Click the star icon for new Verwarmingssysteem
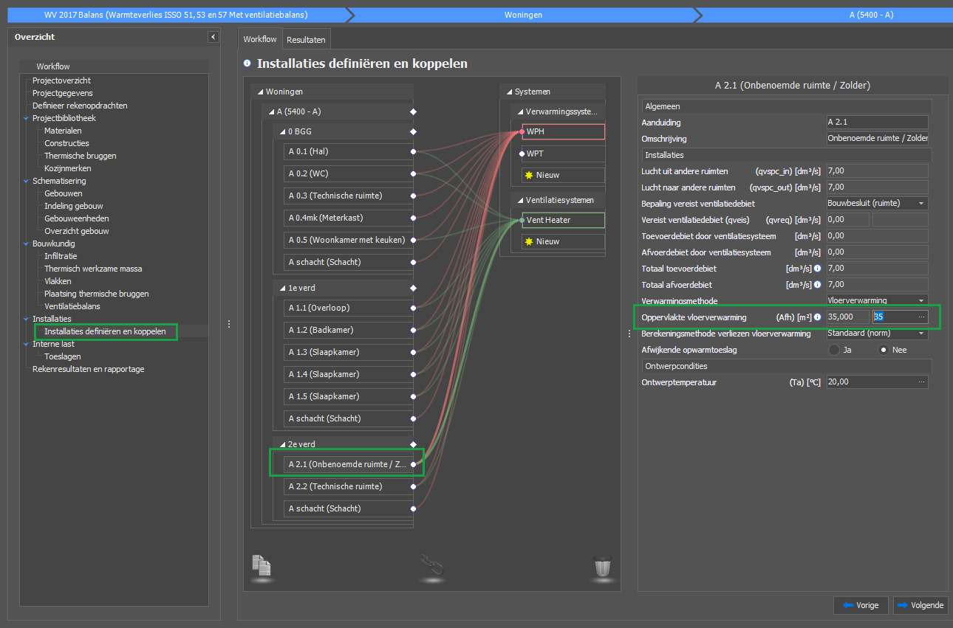 point(529,176)
